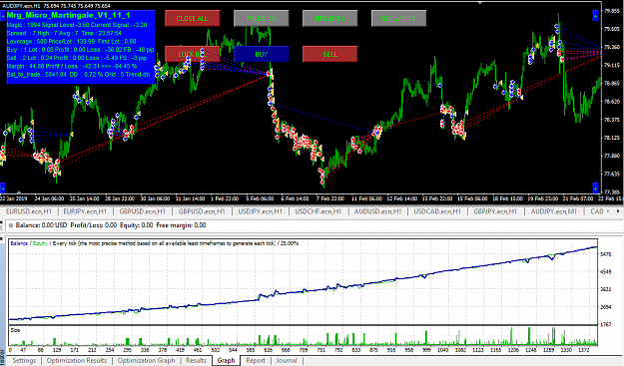Click blue square icon at chart bottom-right corner
The image size is (624, 366).
pos(595,187)
